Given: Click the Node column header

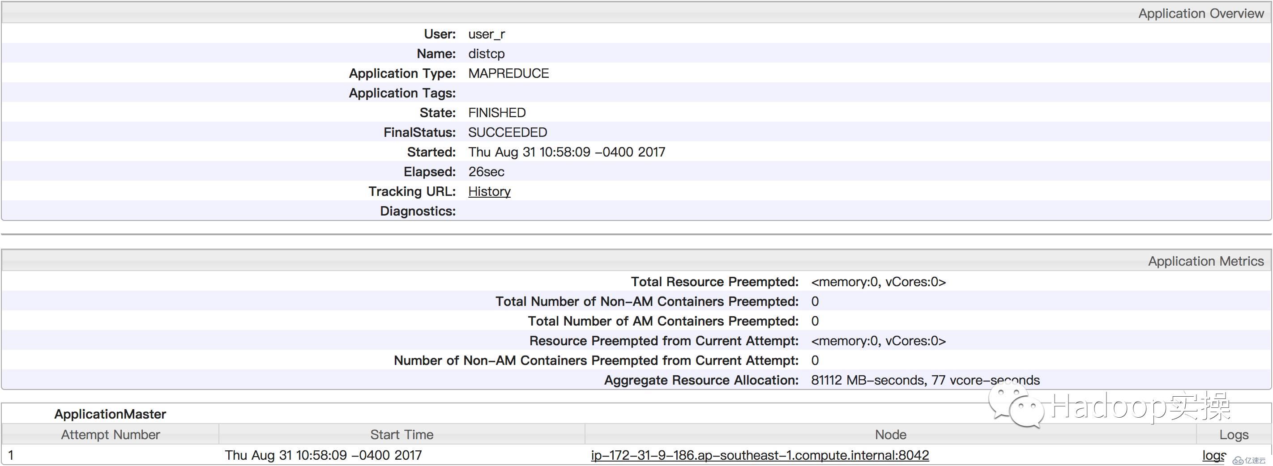Looking at the screenshot, I should tap(890, 434).
